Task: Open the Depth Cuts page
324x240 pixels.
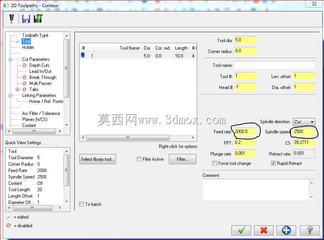Action: [39, 65]
